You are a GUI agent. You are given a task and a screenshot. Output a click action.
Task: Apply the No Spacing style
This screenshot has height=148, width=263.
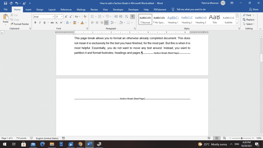pos(159,20)
